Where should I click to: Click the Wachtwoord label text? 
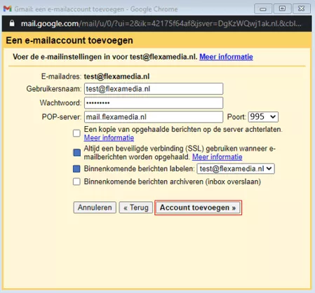tap(60, 103)
